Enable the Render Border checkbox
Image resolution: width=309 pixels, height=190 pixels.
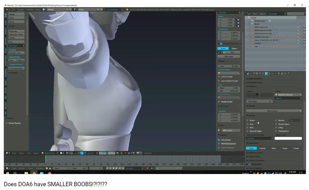(219, 102)
